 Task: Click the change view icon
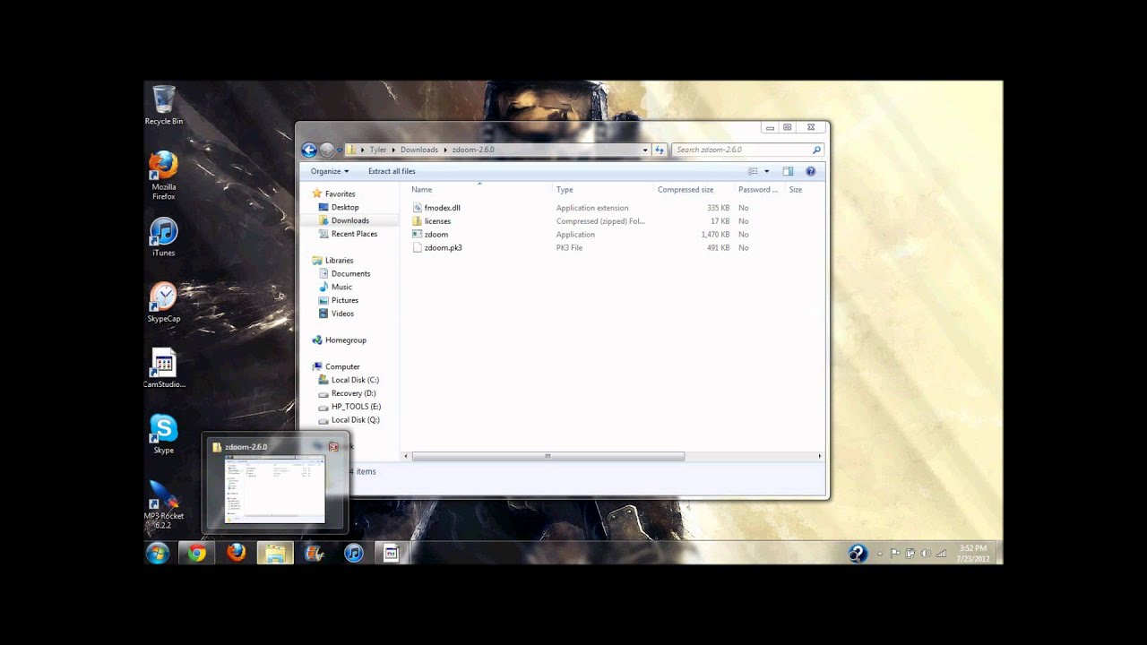coord(754,171)
